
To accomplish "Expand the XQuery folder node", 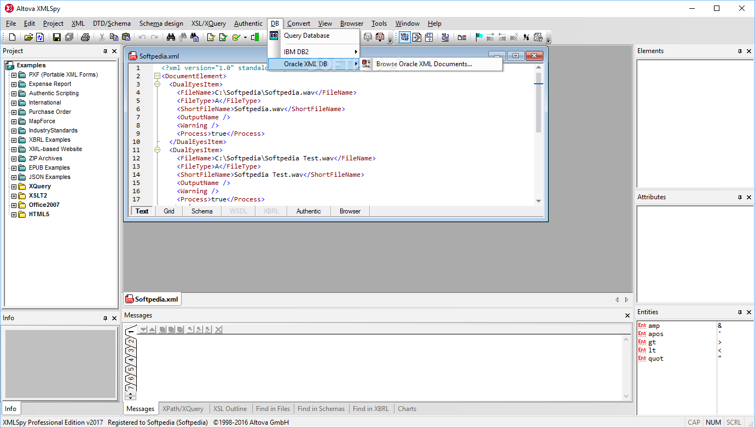I will pyautogui.click(x=14, y=186).
